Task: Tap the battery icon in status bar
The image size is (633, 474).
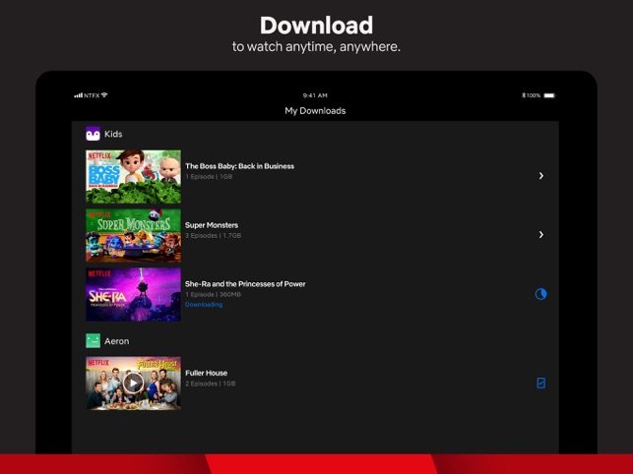Action: coord(549,95)
